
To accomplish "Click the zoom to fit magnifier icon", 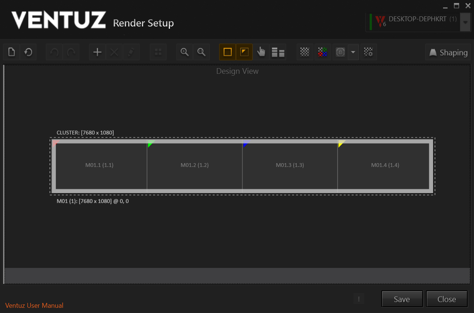I will tap(201, 52).
